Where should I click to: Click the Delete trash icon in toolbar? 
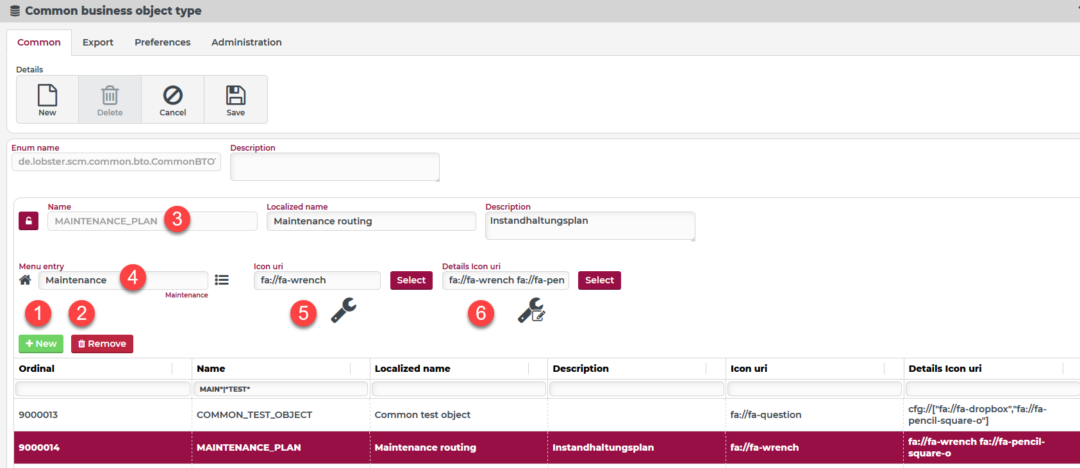pyautogui.click(x=110, y=96)
